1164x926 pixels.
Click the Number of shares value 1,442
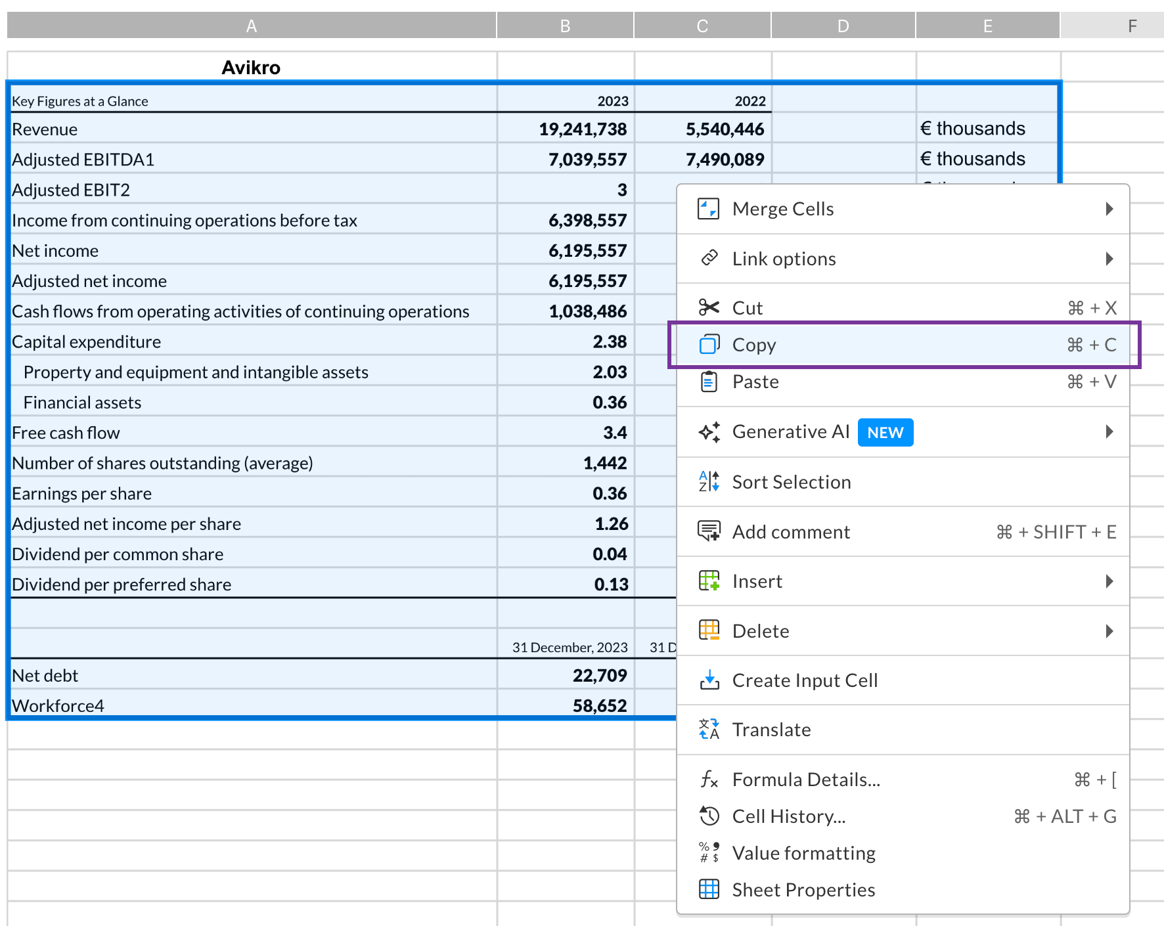566,463
